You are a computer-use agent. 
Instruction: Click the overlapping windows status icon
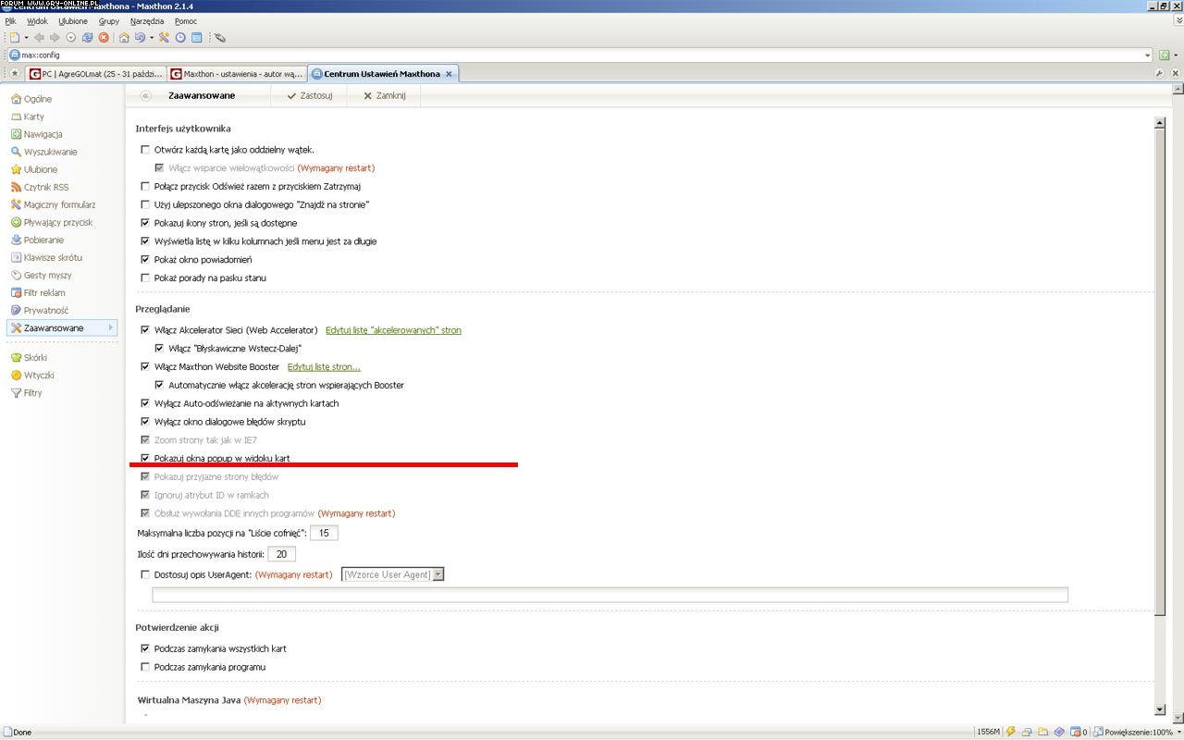coord(1027,732)
